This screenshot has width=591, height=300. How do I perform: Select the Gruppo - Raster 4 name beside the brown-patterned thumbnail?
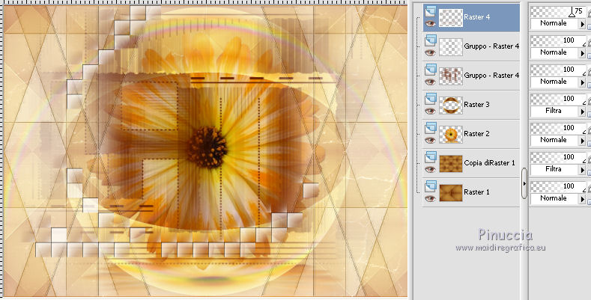[x=491, y=76]
